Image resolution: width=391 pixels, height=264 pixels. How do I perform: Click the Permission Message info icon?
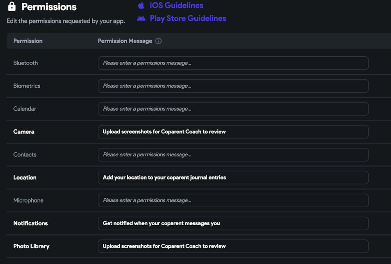[x=158, y=41]
